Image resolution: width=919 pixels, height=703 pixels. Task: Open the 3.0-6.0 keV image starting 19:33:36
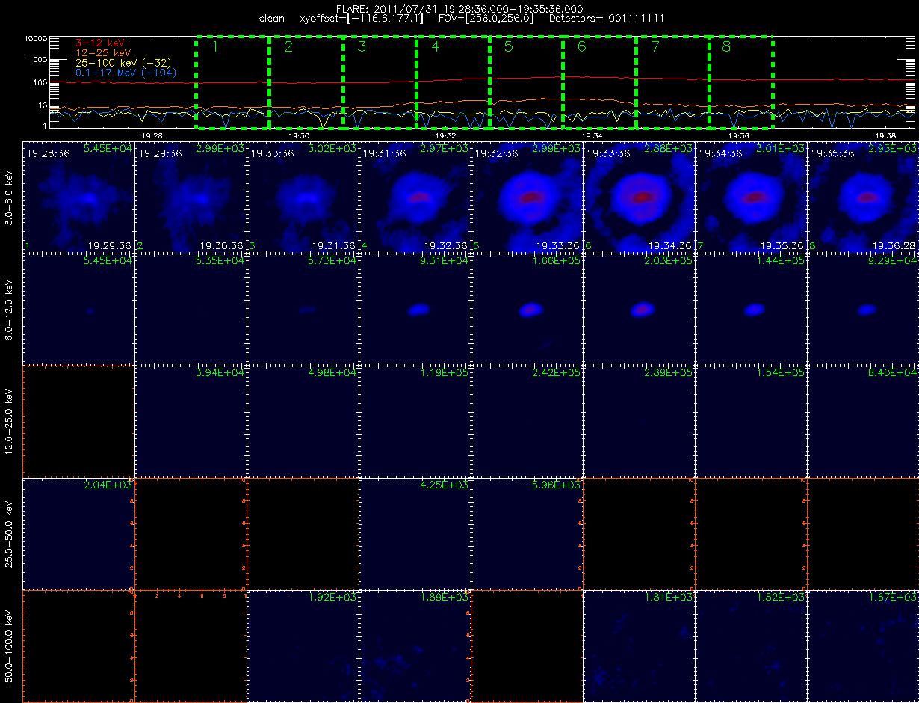pos(639,197)
